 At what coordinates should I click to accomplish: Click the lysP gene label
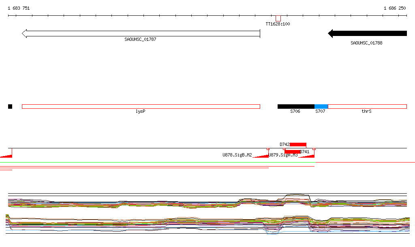click(140, 111)
